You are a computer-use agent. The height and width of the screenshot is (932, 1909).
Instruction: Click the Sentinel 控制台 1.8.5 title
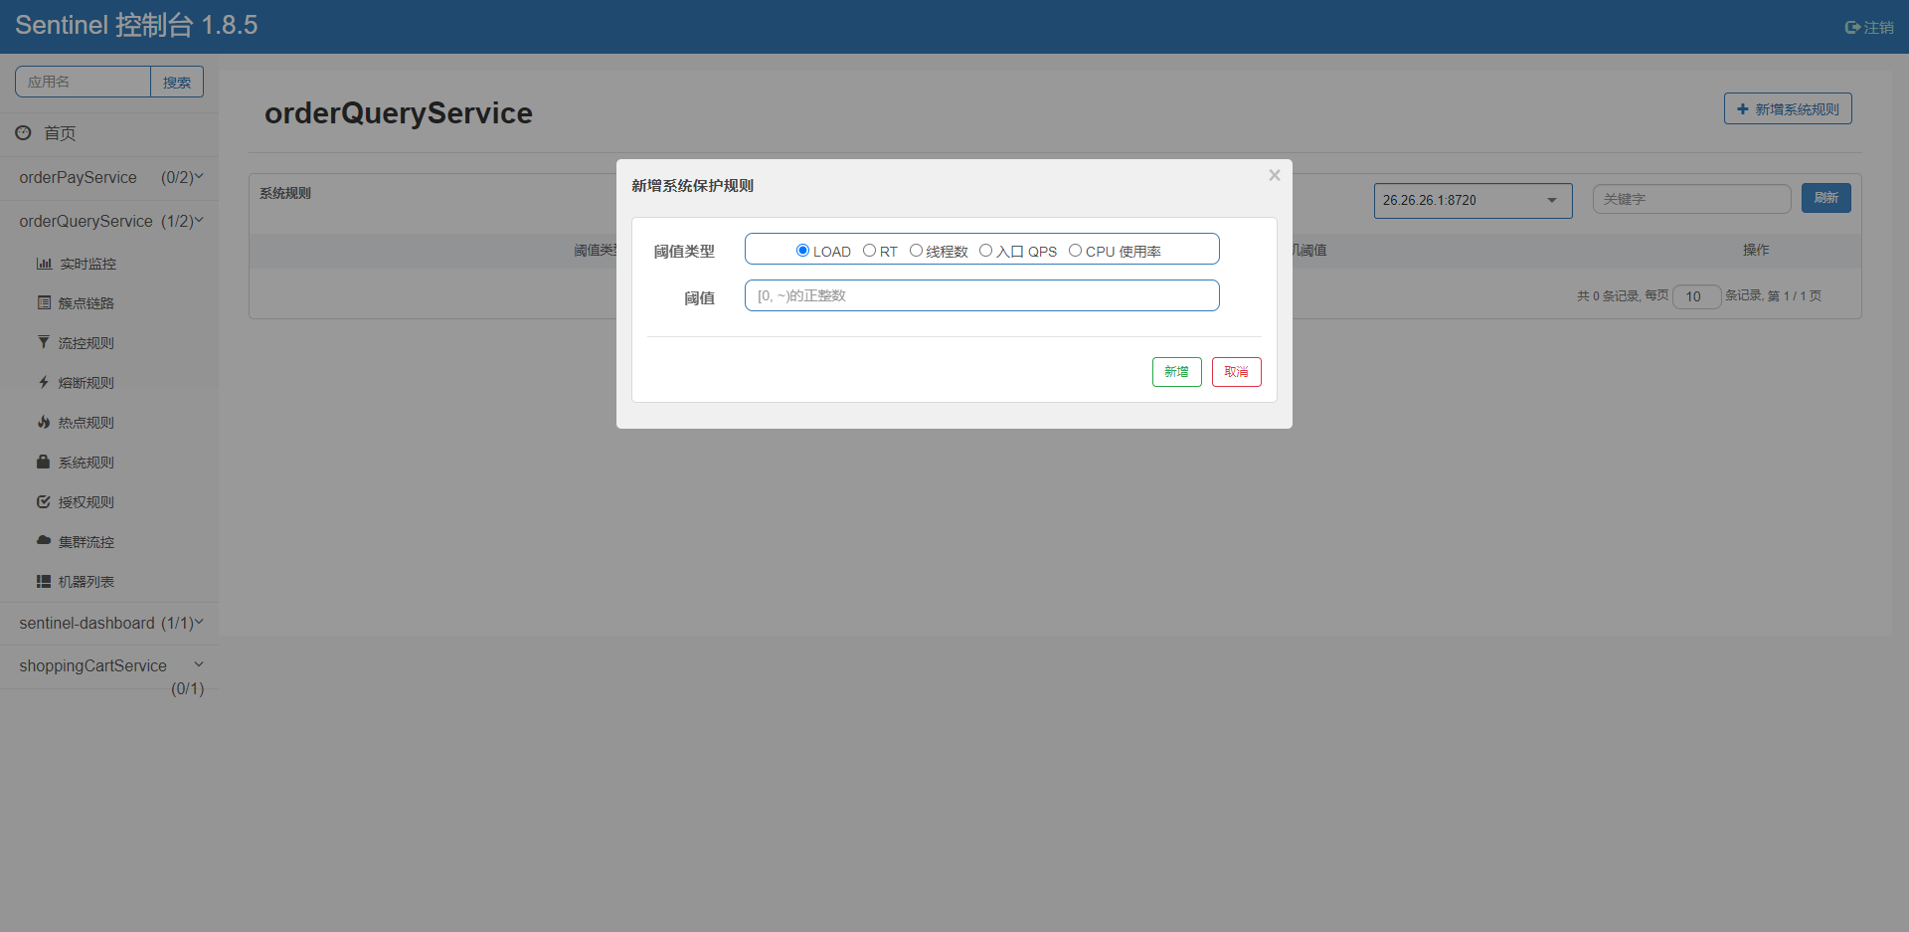[x=136, y=25]
